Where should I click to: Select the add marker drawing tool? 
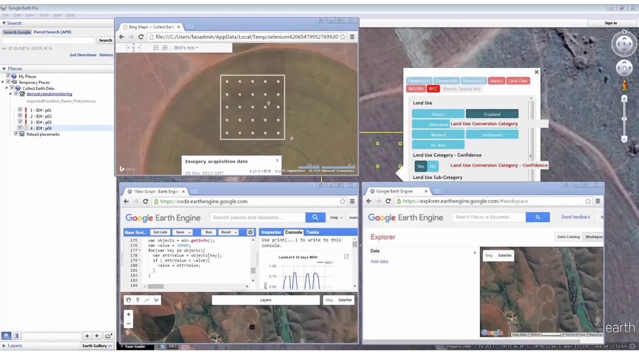138,300
